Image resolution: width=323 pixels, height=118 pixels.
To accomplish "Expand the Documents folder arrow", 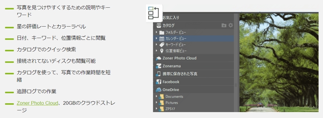I will pyautogui.click(x=157, y=96).
